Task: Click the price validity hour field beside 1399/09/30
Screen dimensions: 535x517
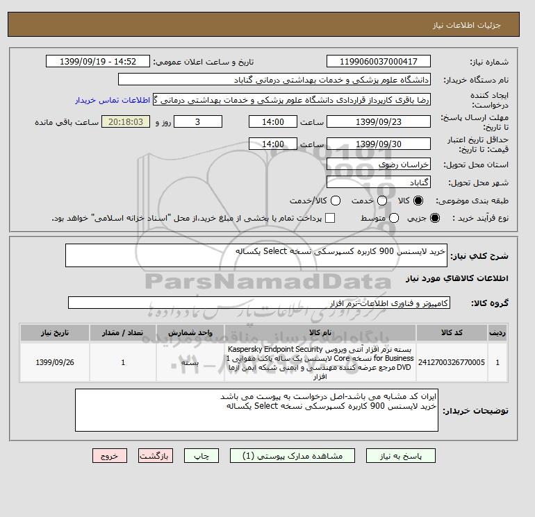Action: [x=273, y=144]
